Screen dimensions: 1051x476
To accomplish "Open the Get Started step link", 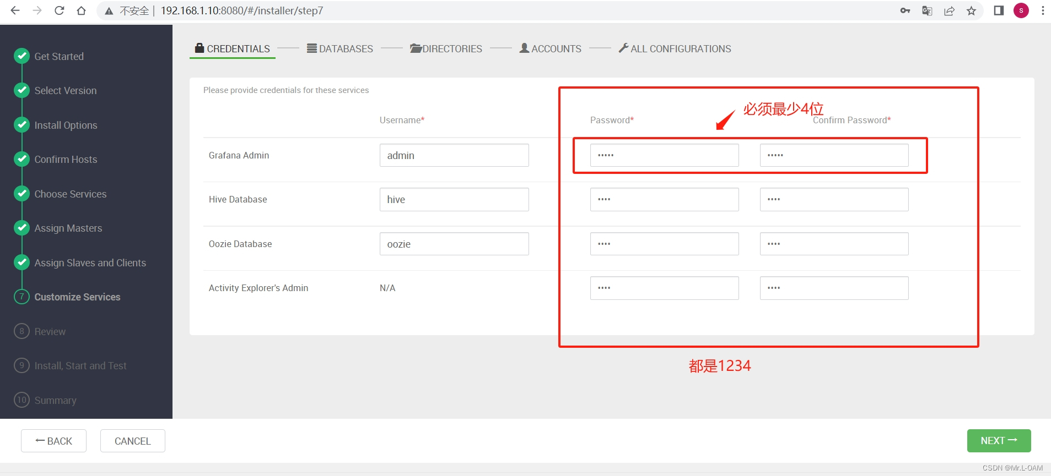I will click(x=59, y=56).
